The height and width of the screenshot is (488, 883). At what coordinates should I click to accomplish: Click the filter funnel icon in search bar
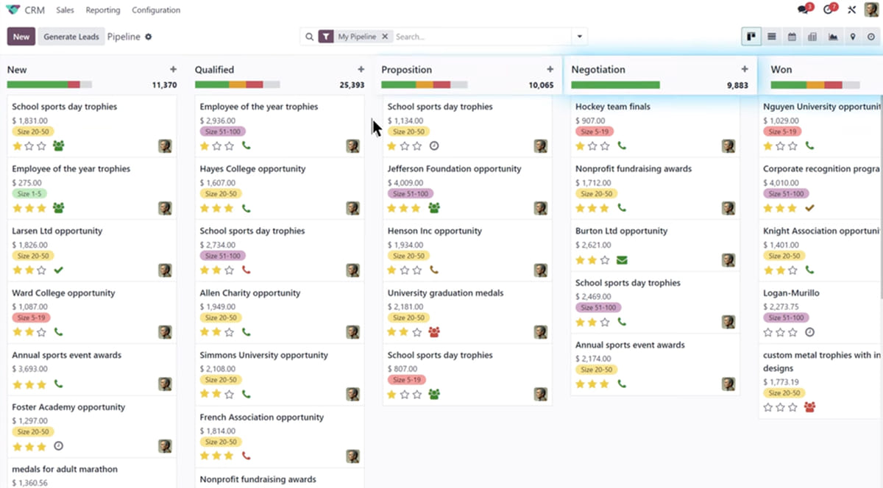point(326,37)
